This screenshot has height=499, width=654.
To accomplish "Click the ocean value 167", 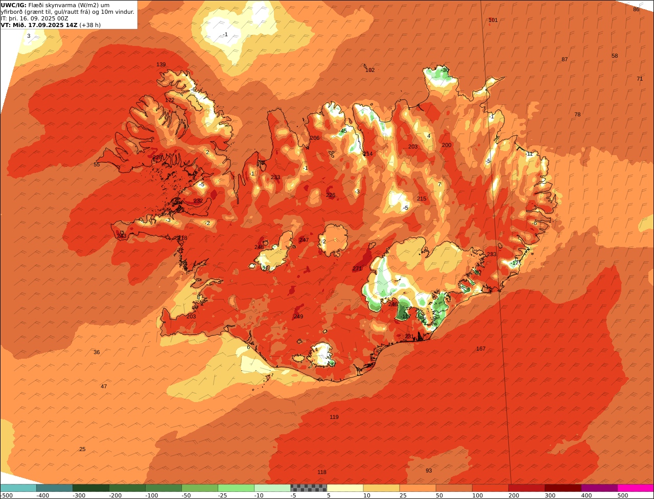I will coord(481,349).
